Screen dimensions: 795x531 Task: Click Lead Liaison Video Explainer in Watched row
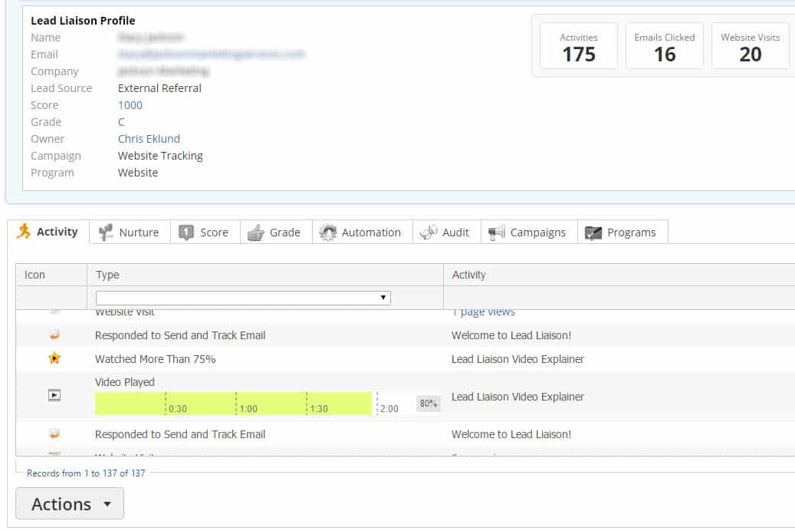(x=517, y=359)
